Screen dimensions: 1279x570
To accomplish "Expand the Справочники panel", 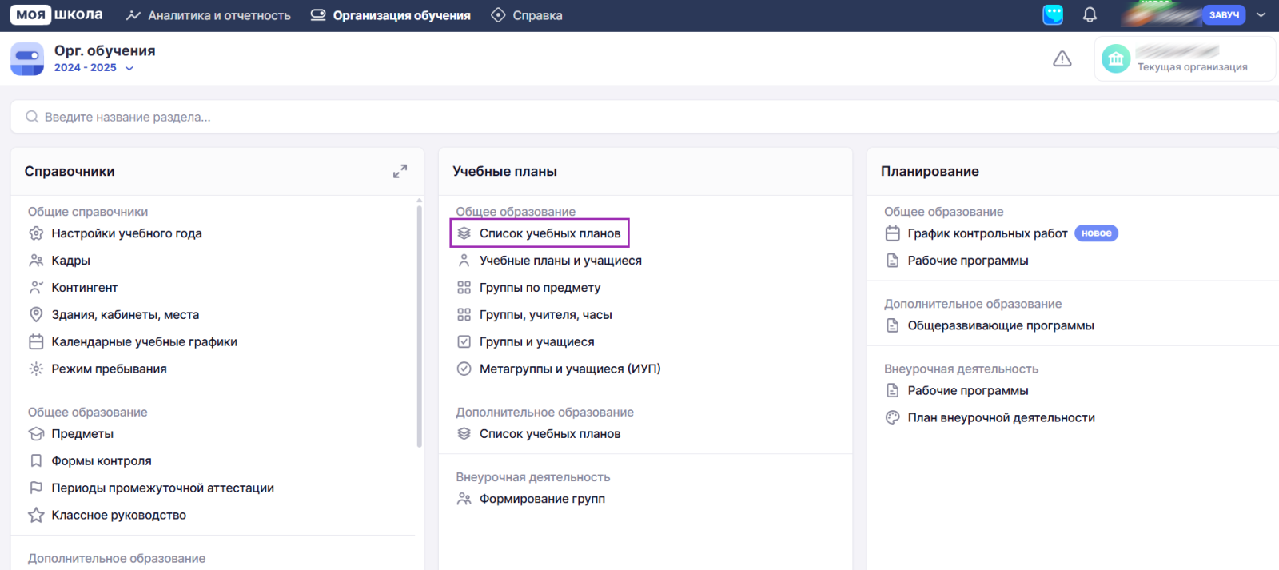I will [400, 171].
